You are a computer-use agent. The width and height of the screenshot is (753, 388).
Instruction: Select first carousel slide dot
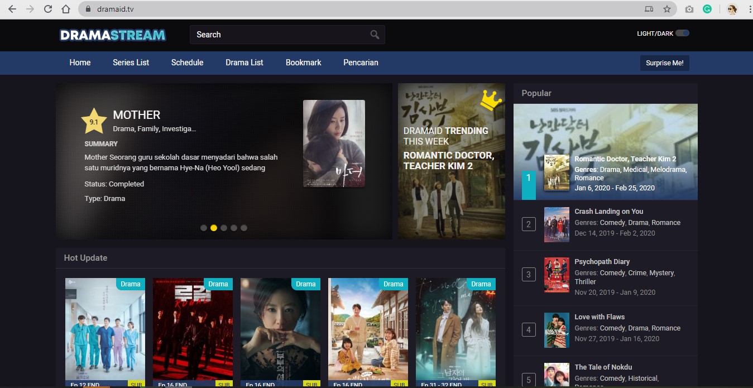point(204,228)
